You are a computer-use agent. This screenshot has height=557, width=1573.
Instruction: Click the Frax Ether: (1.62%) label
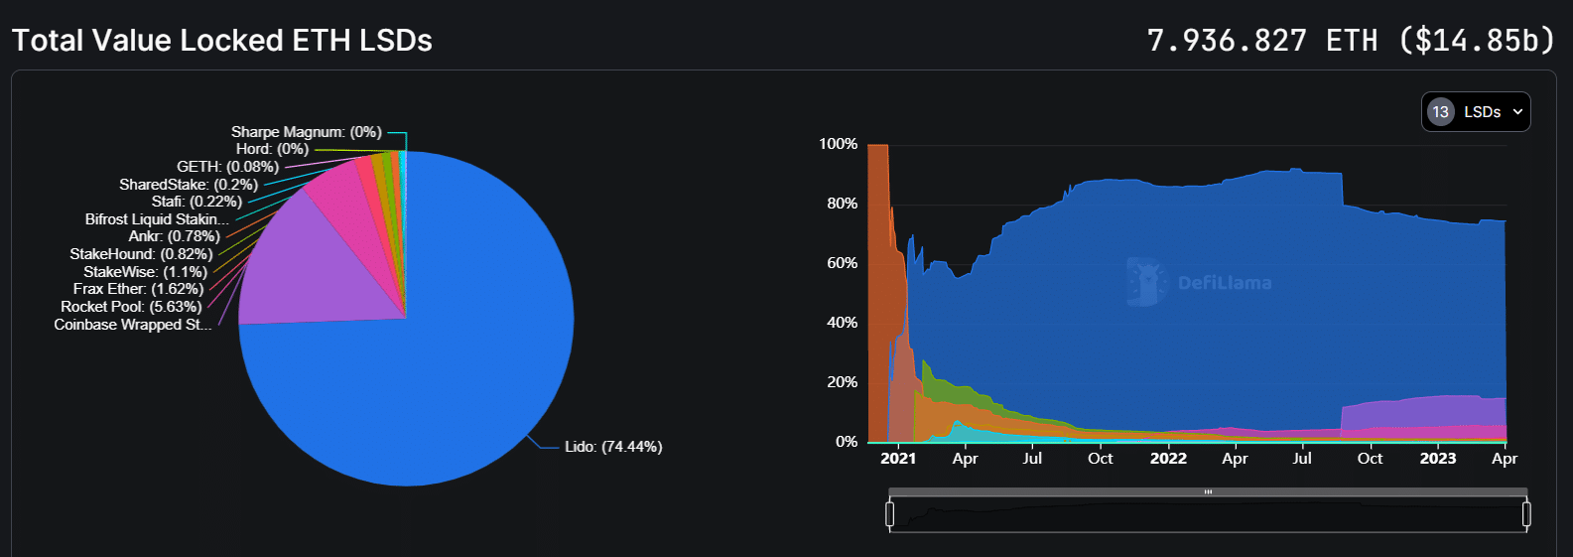point(138,289)
